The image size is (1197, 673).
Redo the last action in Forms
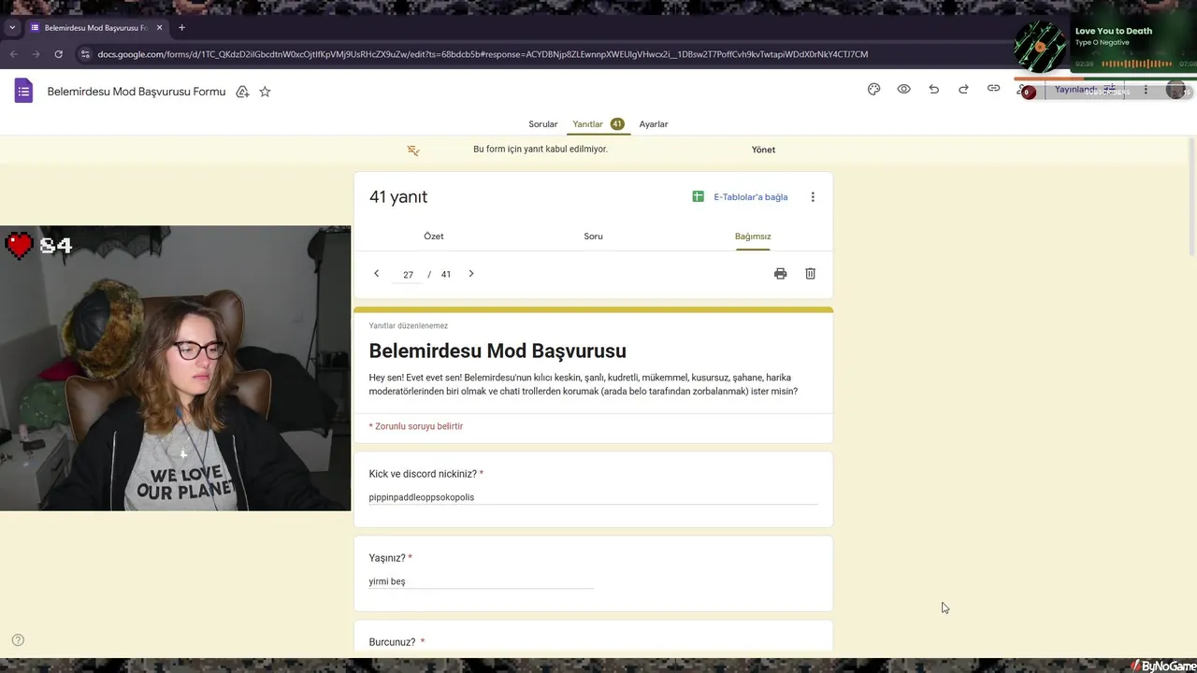point(963,89)
